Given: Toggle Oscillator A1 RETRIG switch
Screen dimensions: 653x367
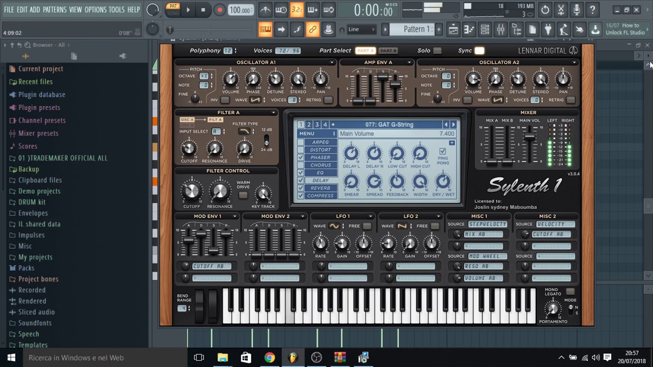Looking at the screenshot, I should click(x=328, y=100).
